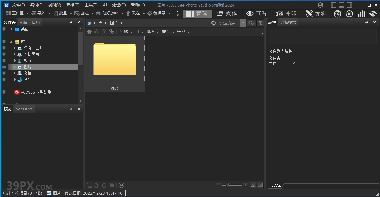Screen dimensions: 380x197
Task: Click the 批量 toolbar button
Action: coord(60,13)
